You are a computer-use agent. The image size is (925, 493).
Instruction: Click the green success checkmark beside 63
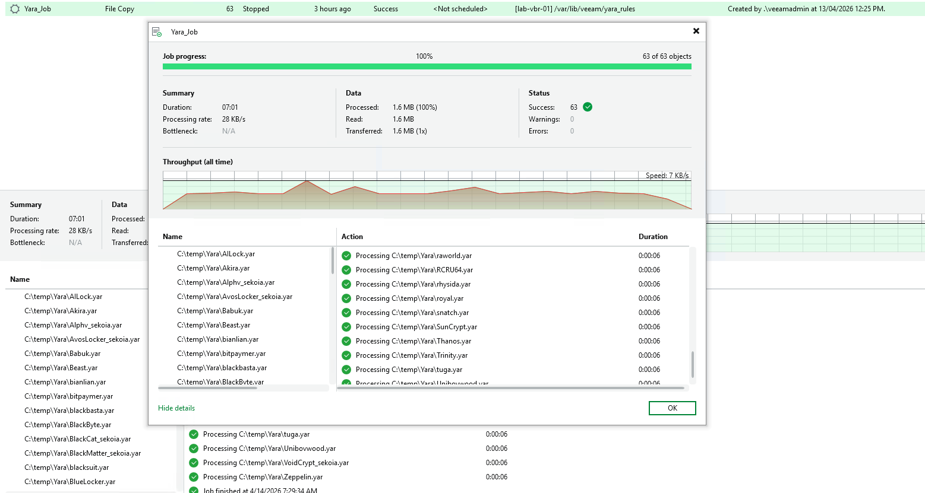(588, 107)
